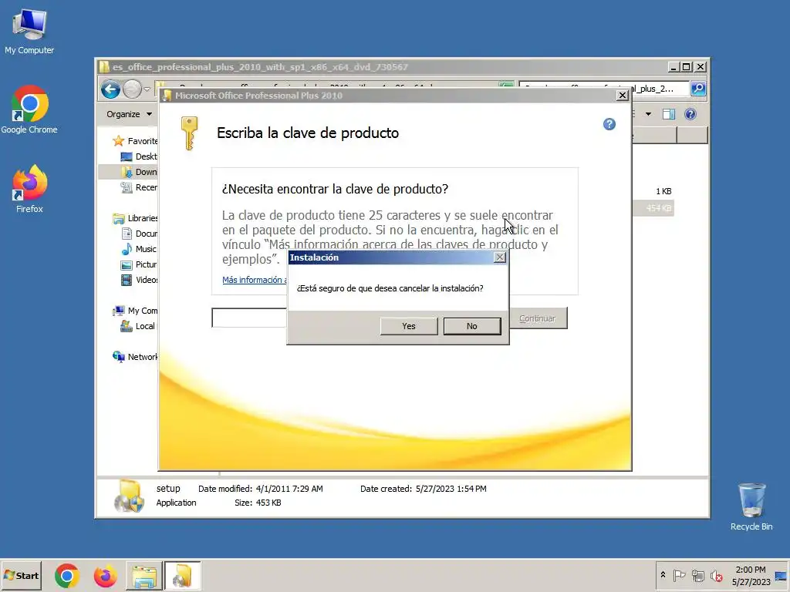Click the setup application icon in details pane
The width and height of the screenshot is (790, 592).
(129, 496)
